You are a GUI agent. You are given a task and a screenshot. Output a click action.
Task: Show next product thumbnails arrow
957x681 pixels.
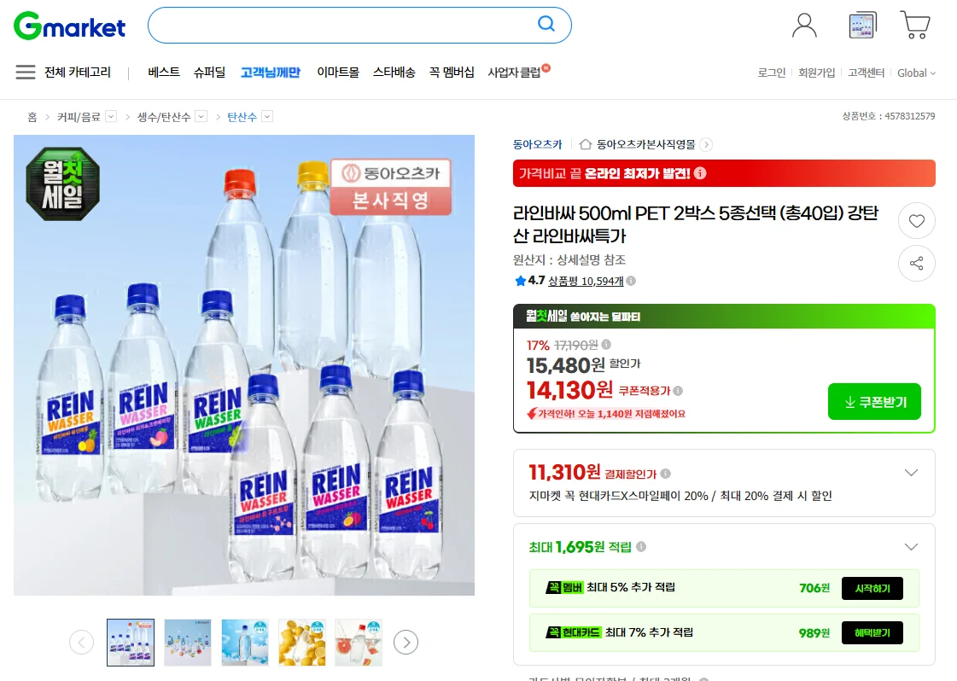[406, 642]
